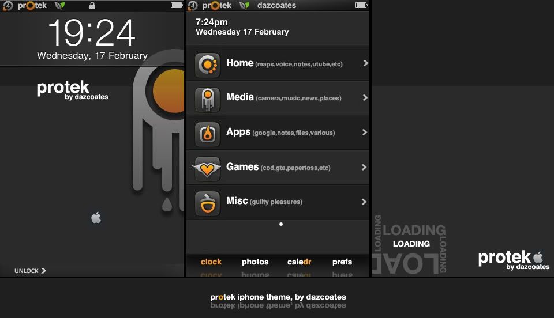
Task: Select the Media (camera,music,news,places) label
Action: click(284, 97)
